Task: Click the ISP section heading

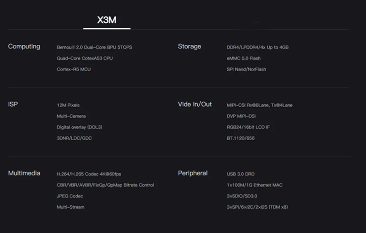Action: 13,104
